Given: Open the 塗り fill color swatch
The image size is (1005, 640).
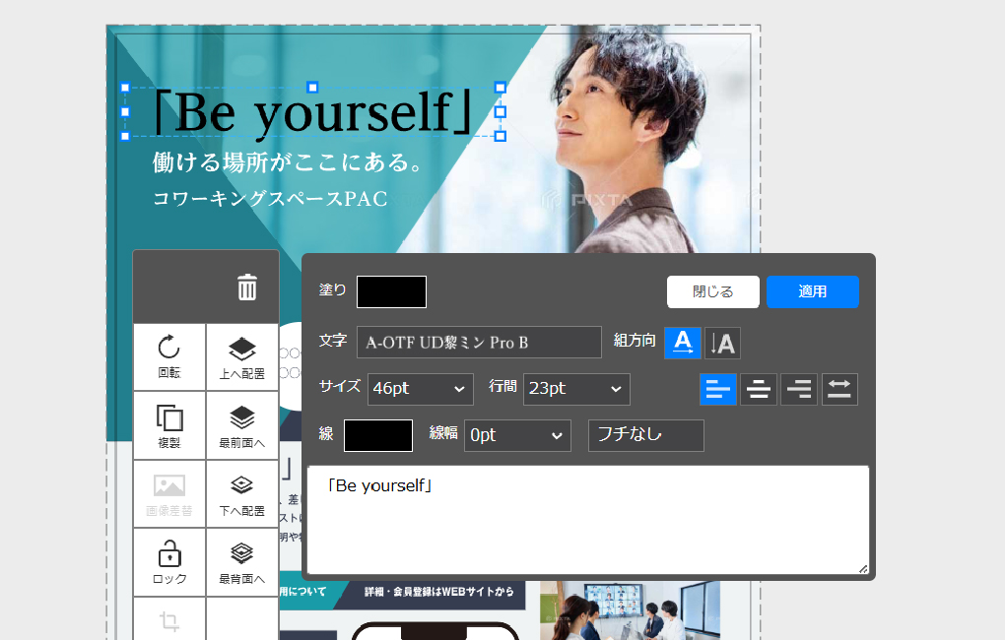Looking at the screenshot, I should point(391,291).
